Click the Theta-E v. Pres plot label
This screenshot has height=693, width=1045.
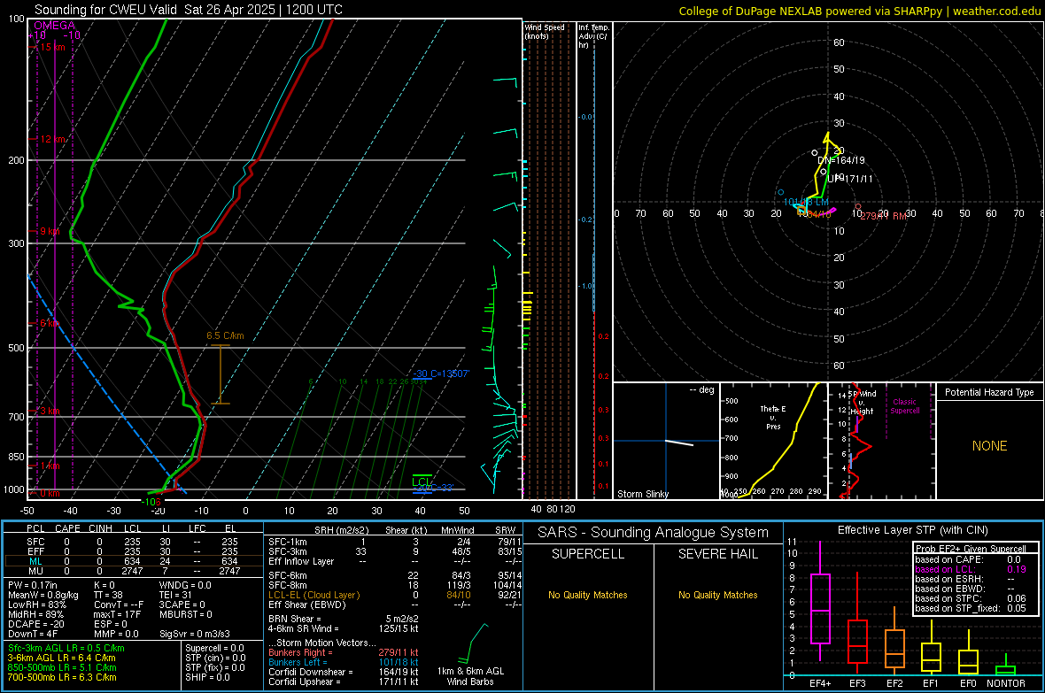773,417
